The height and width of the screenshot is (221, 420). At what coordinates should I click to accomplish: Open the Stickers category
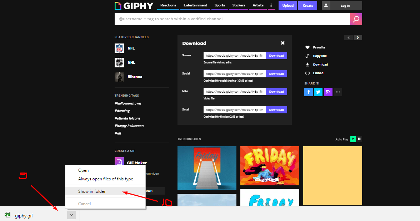pyautogui.click(x=239, y=5)
